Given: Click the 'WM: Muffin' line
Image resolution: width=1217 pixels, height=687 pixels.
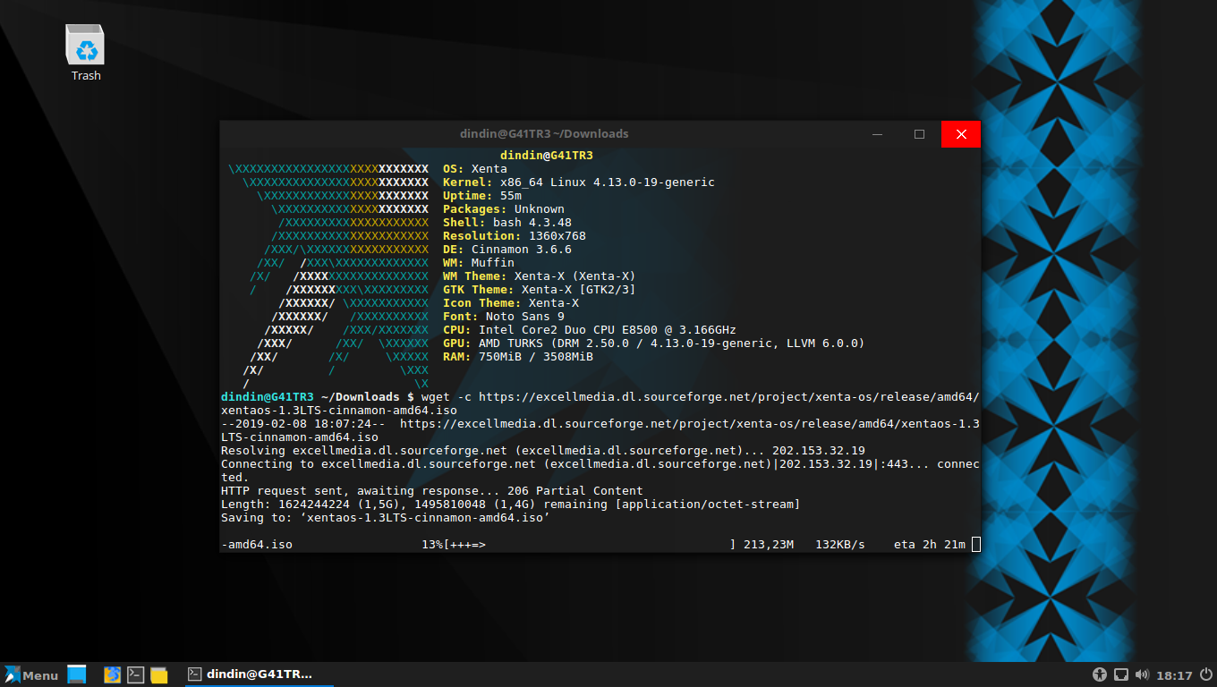Looking at the screenshot, I should point(479,263).
